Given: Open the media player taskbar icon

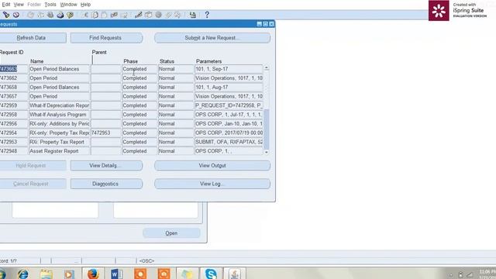Looking at the screenshot, I should click(x=69, y=274).
